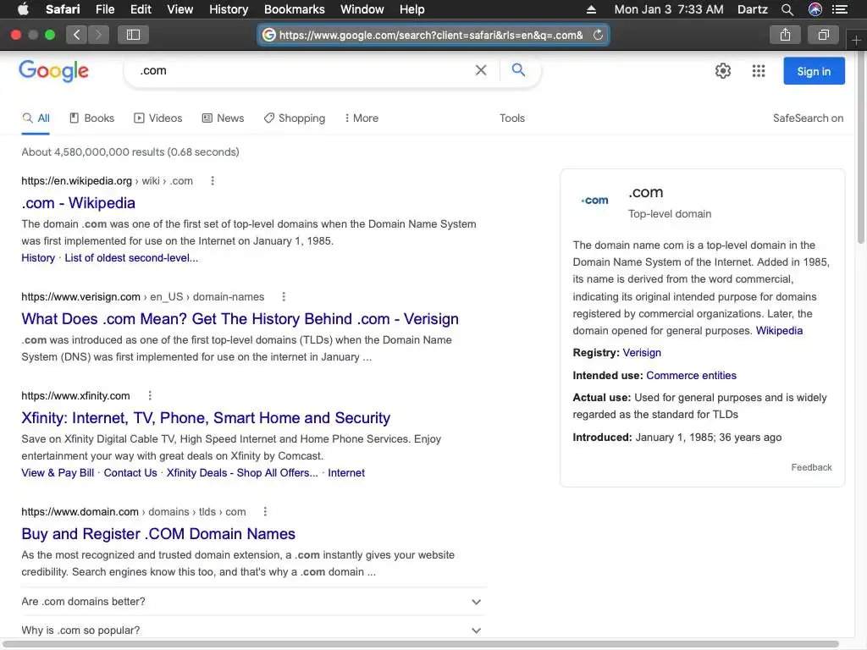Select the All results tab
Screen dimensions: 867x650
click(x=36, y=118)
